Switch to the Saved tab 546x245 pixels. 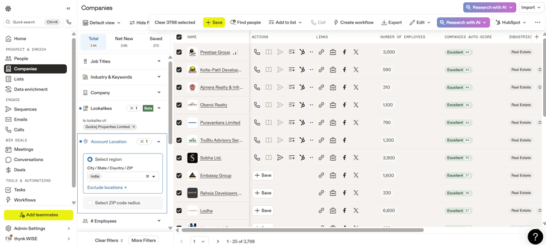pos(156,42)
